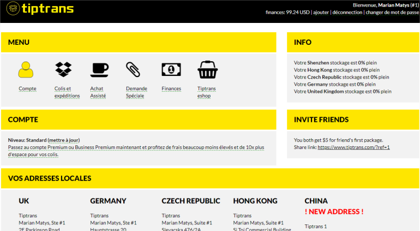Screen dimensions: 420x231
Task: Click the HONG KONG address heading
Action: (x=255, y=201)
